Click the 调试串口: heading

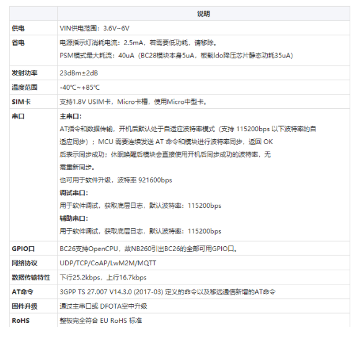[x=74, y=193]
